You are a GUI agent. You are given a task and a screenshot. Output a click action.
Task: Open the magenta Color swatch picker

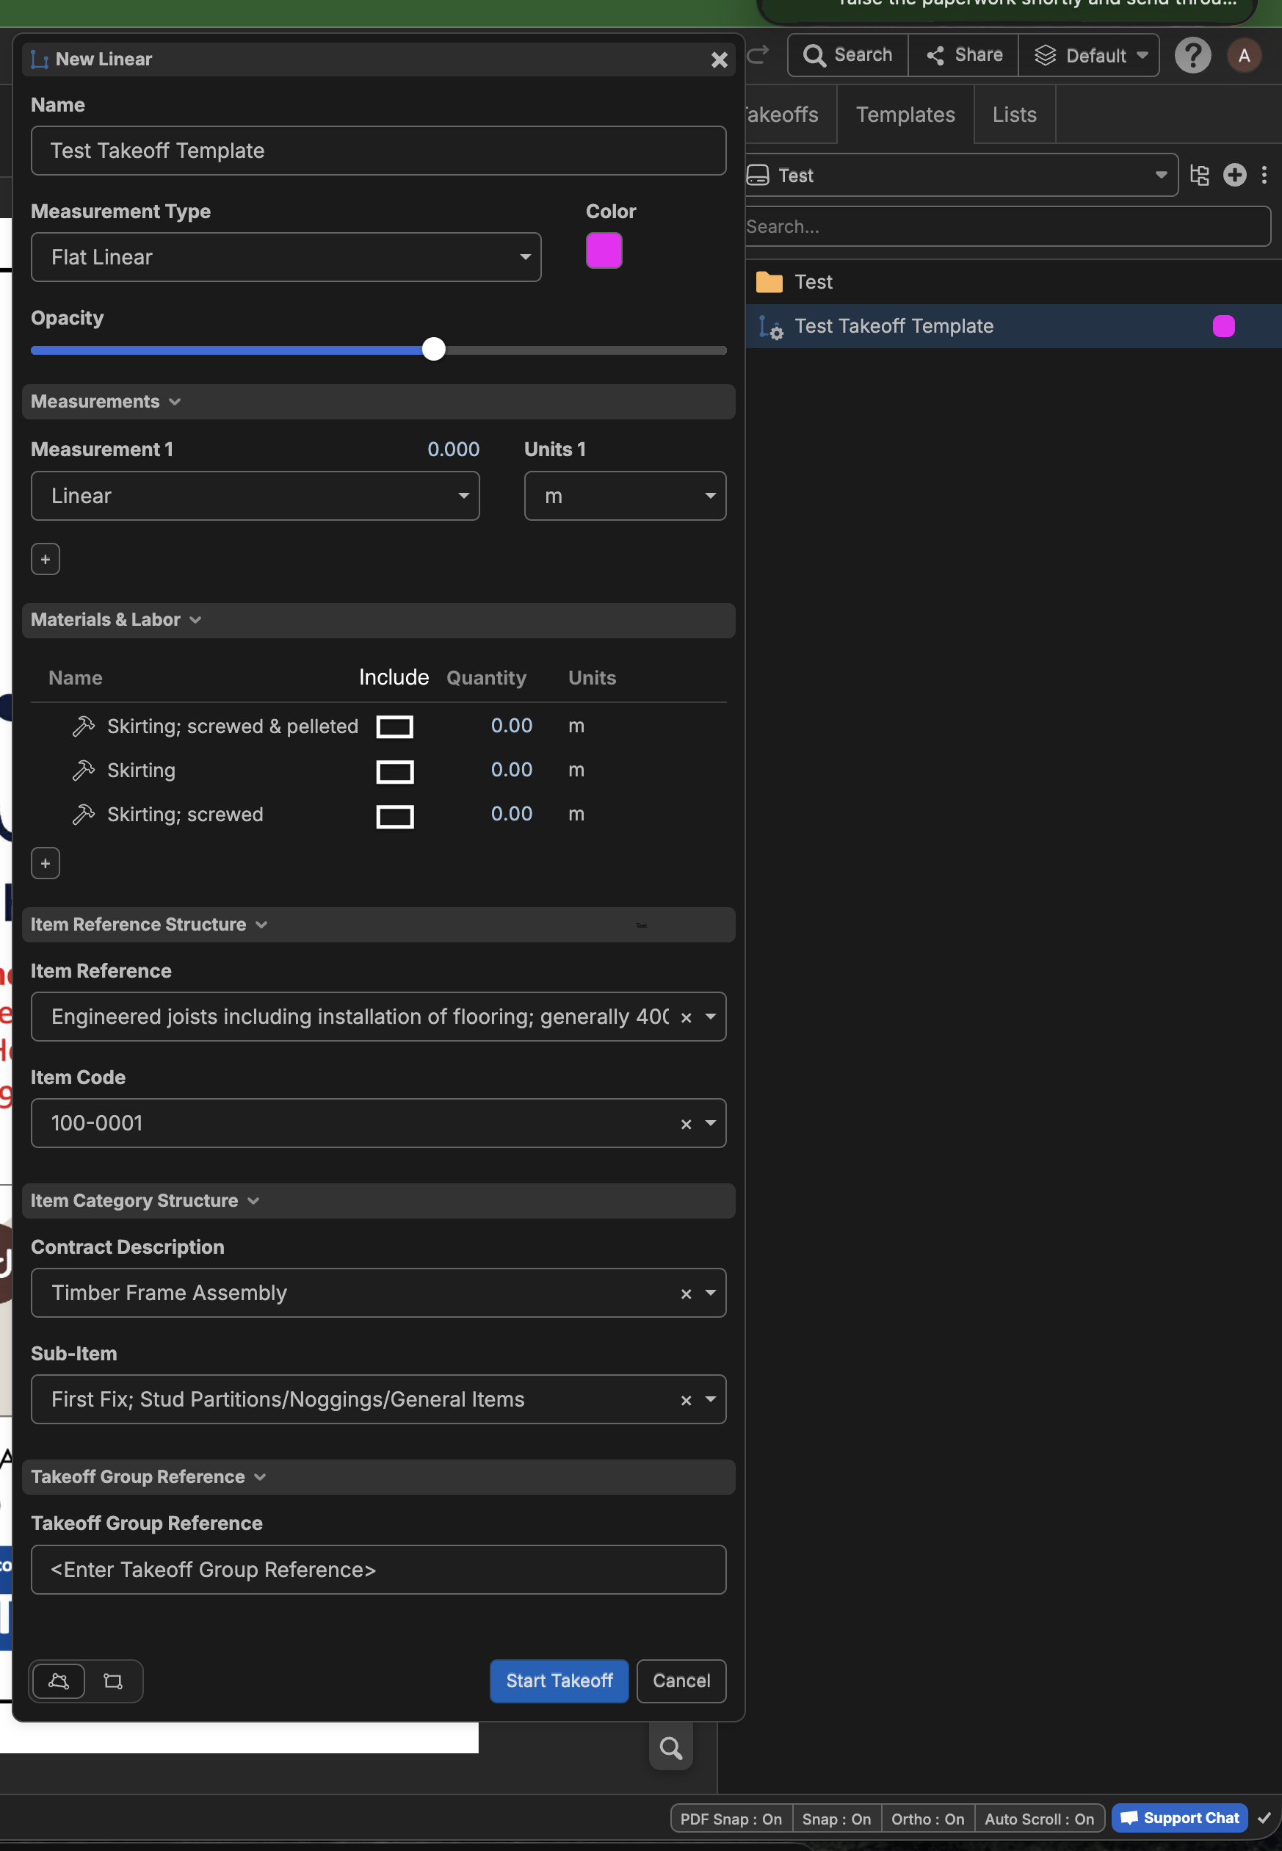click(604, 250)
